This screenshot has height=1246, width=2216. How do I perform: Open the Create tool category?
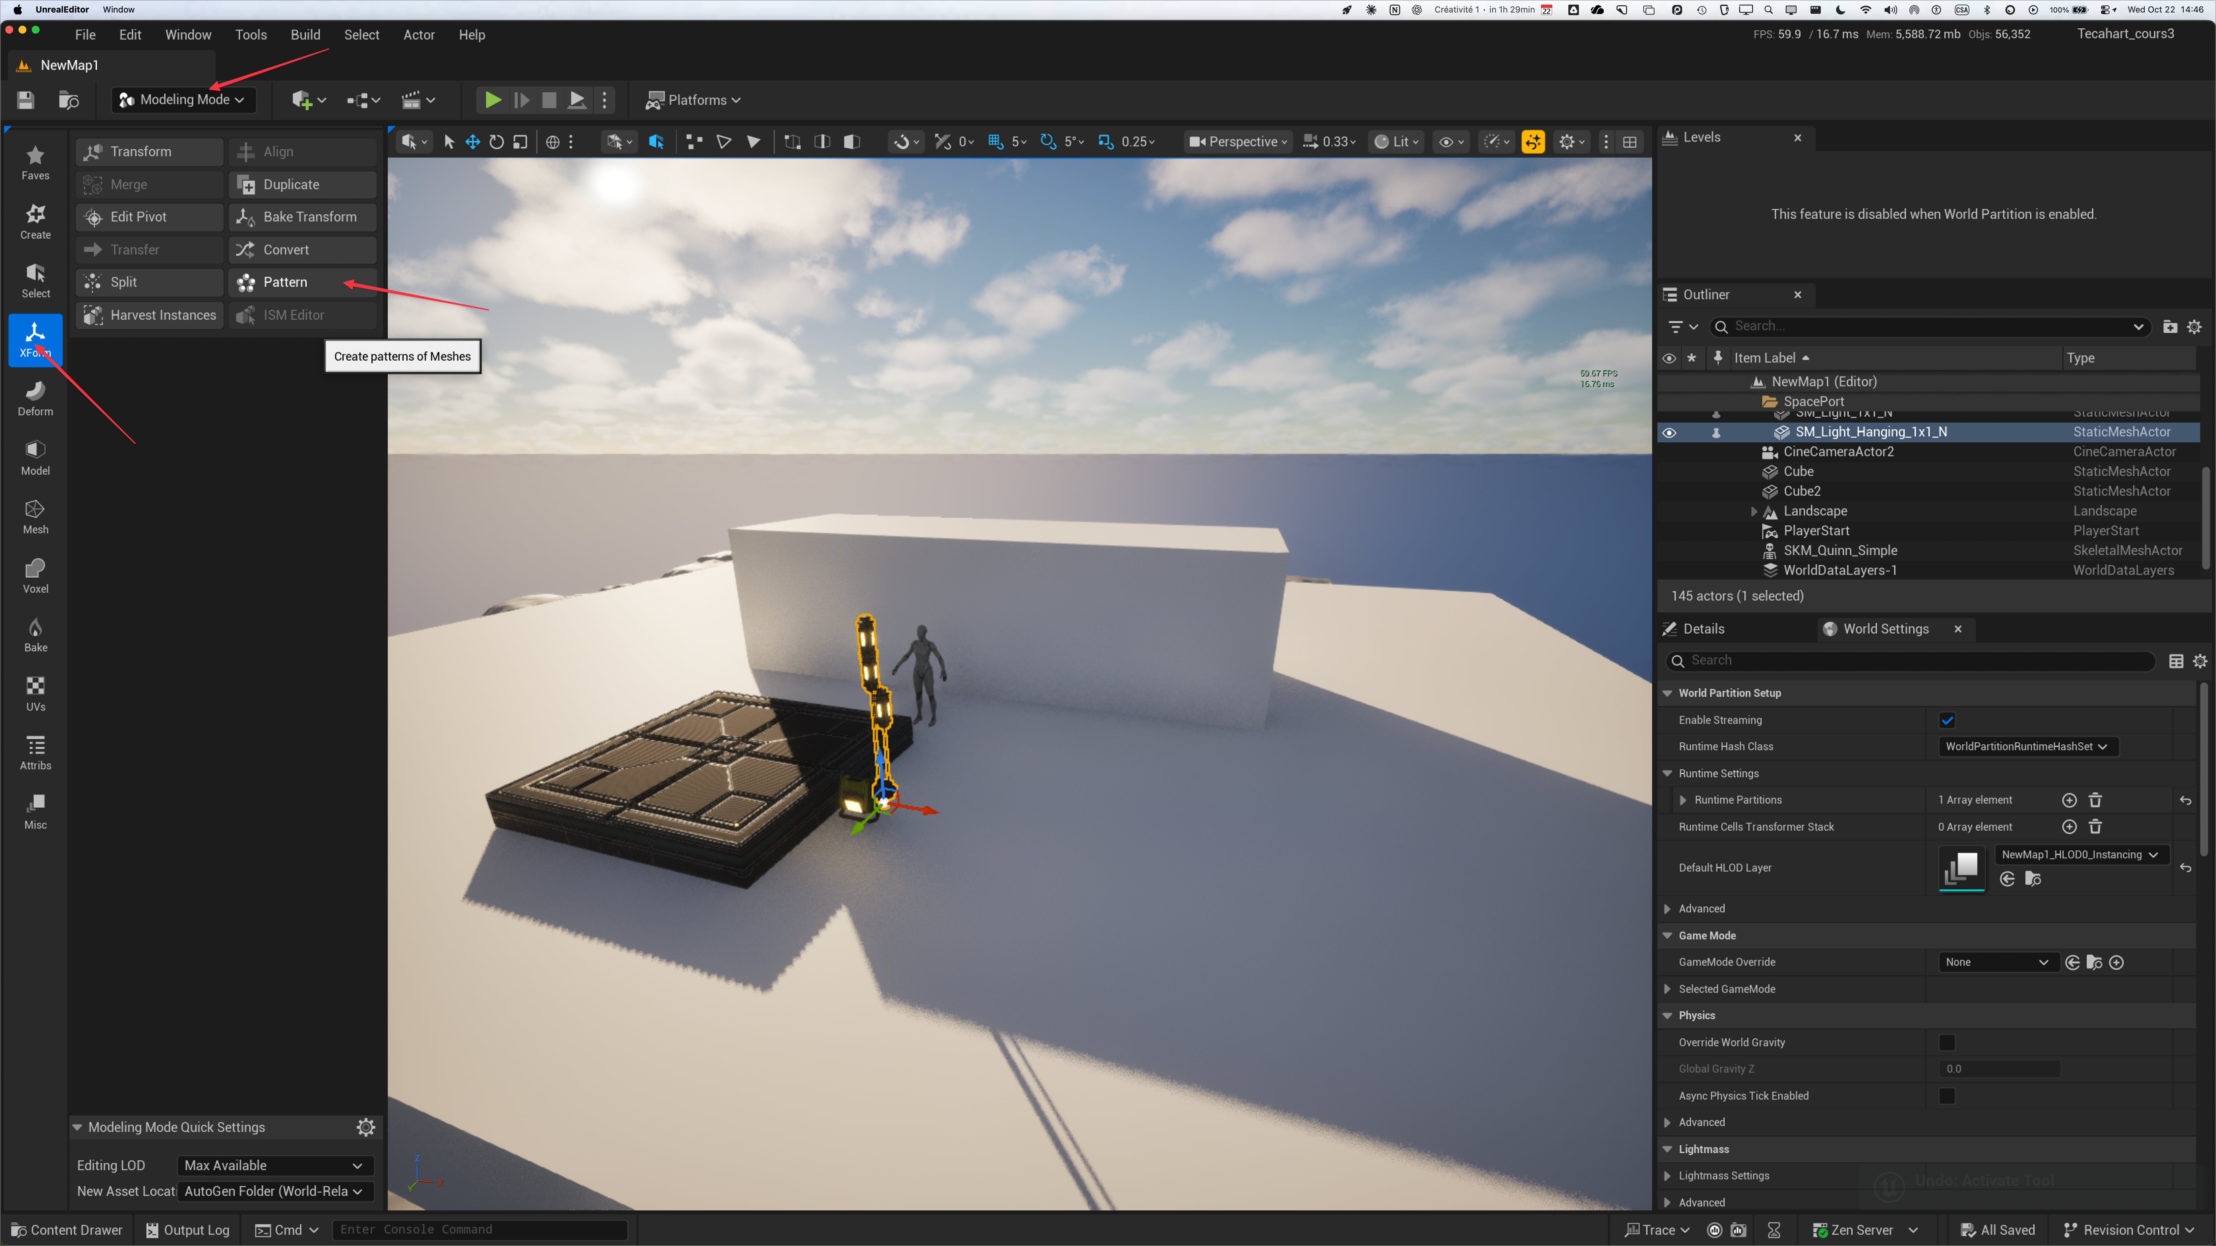coord(35,222)
